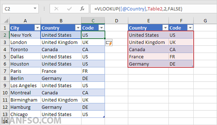This screenshot has width=217, height=125.
Task: Select row 1 header
Action: pos(5,28)
